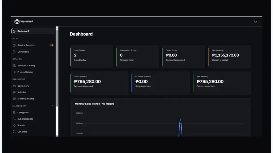Click the ₱1,155,172.00 outstanding value
Viewport: 273px width, 153px height.
pos(226,55)
